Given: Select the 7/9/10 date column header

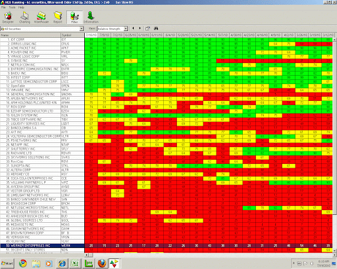Looking at the screenshot, I should point(104,35).
